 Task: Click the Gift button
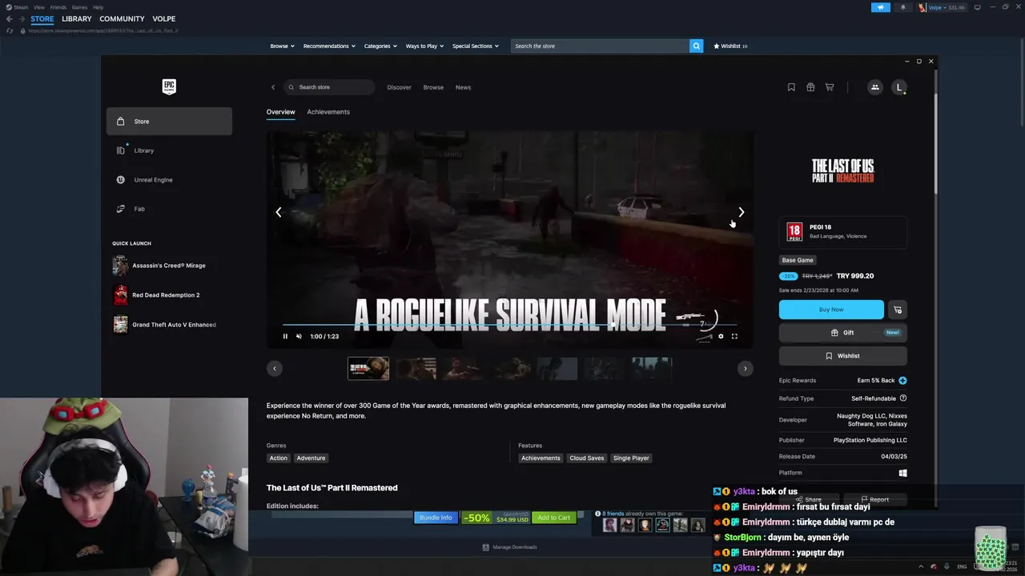[842, 333]
